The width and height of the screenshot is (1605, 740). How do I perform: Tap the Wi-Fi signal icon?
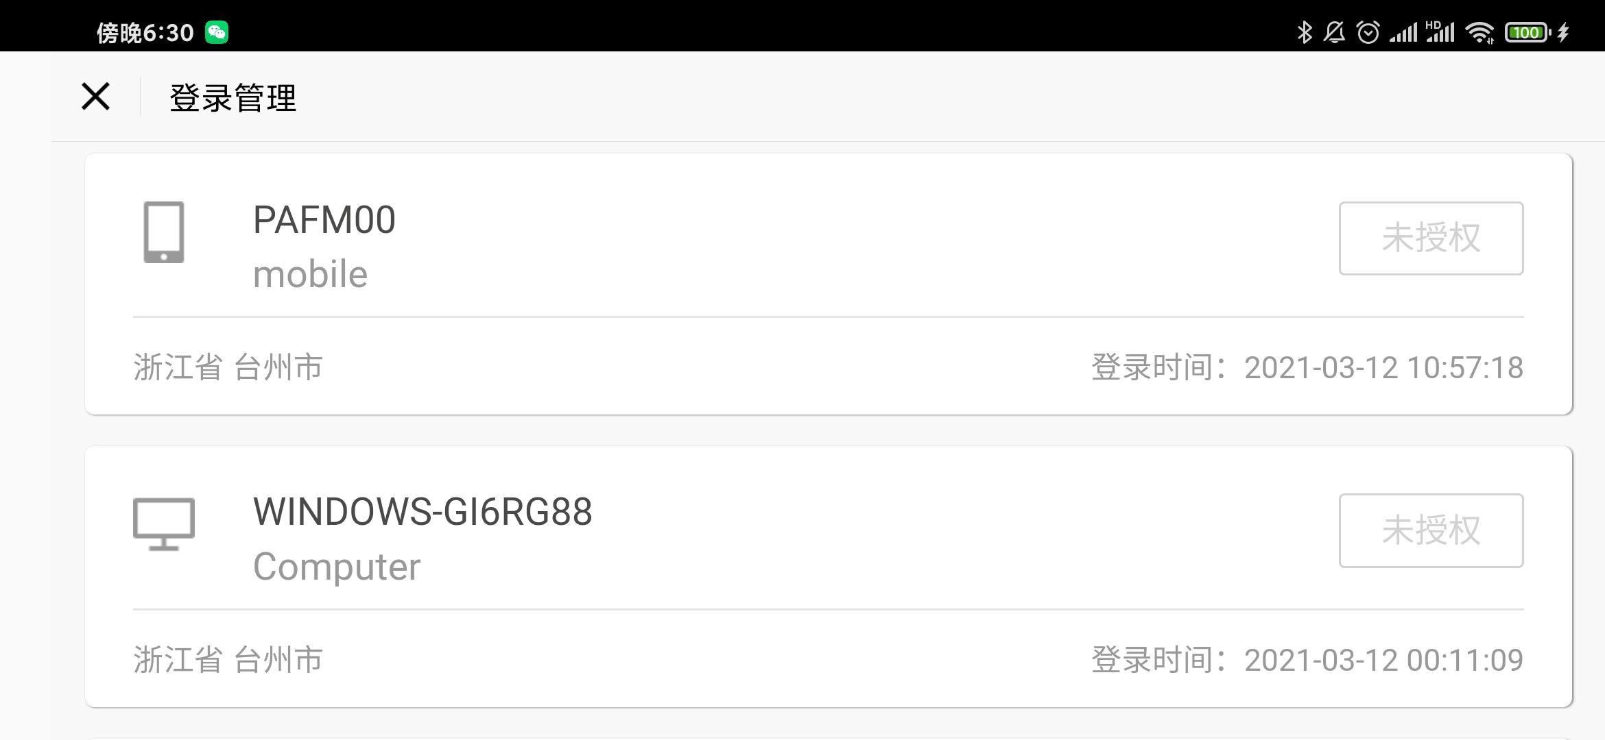pos(1479,32)
